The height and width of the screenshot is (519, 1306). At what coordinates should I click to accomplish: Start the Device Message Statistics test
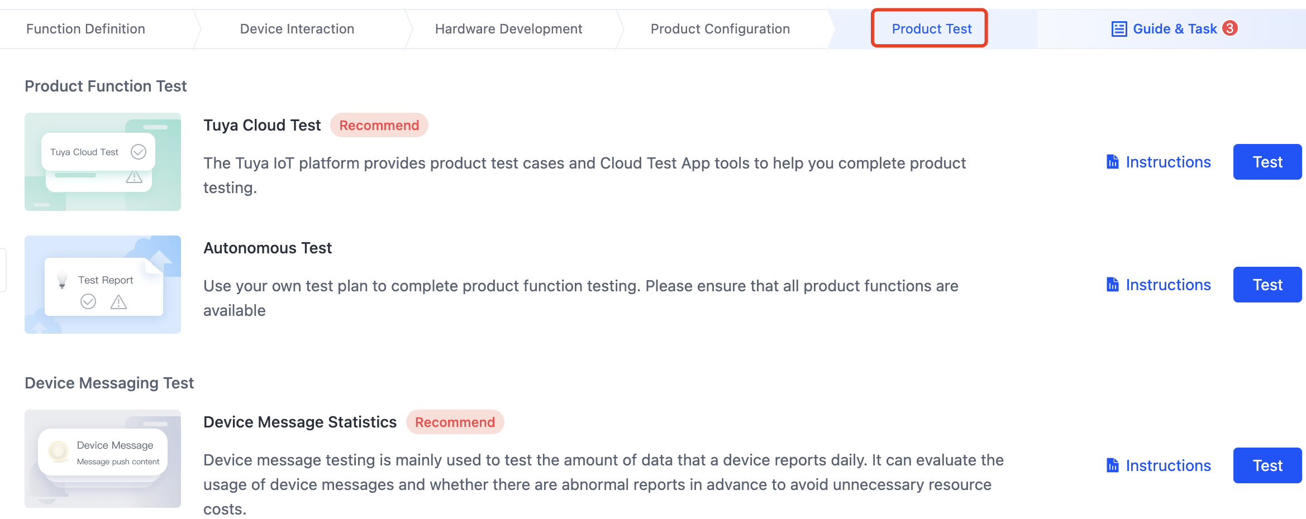1267,465
